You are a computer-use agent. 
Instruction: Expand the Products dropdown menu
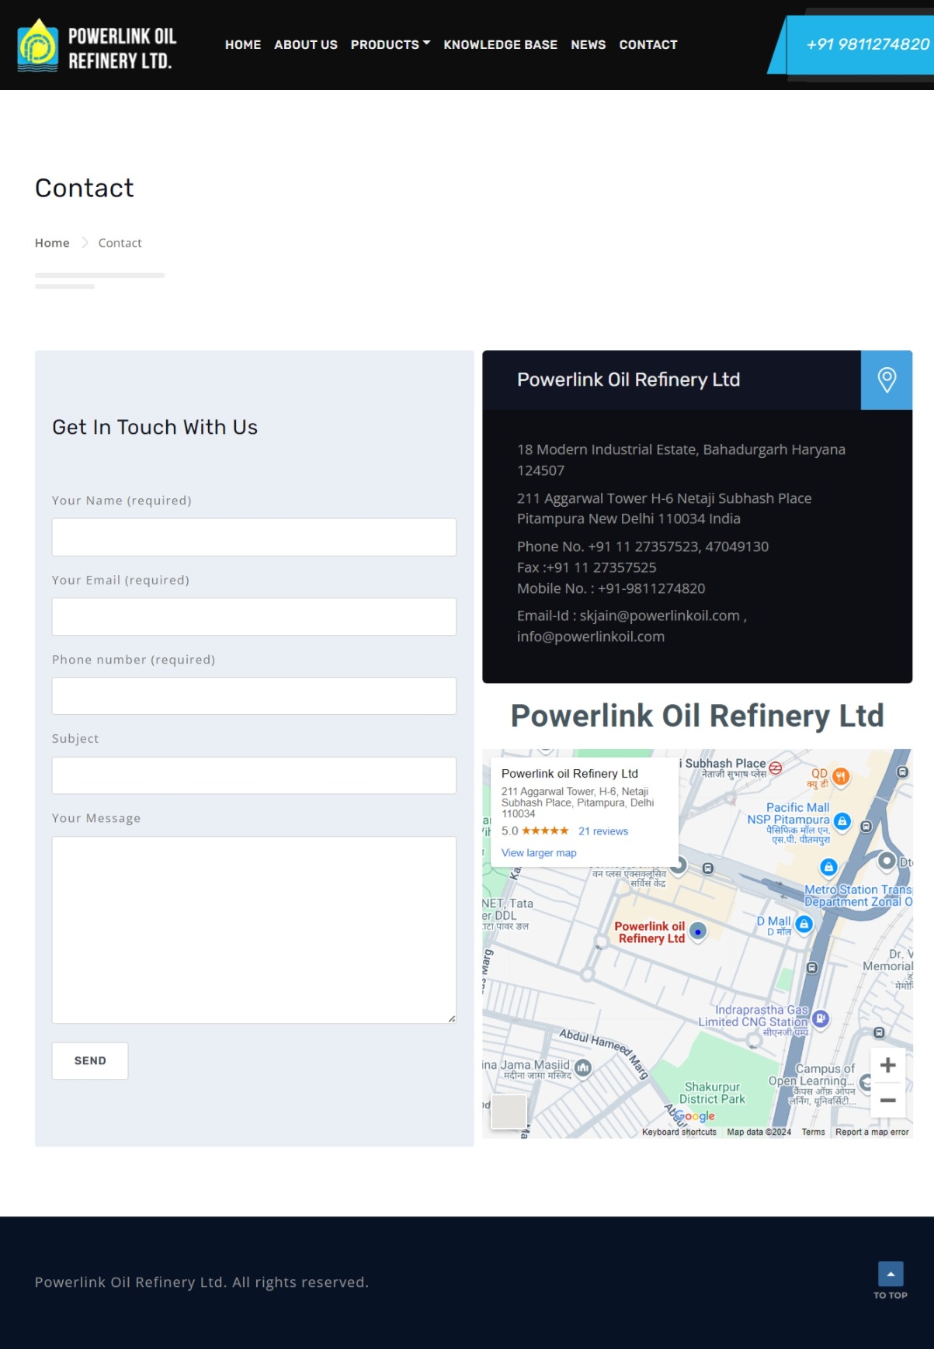click(390, 45)
